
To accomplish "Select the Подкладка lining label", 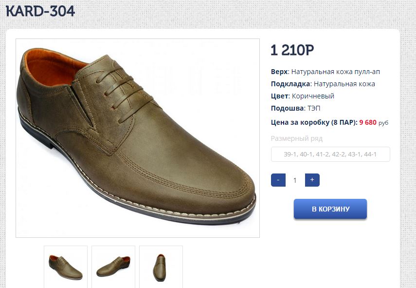I will (x=290, y=84).
